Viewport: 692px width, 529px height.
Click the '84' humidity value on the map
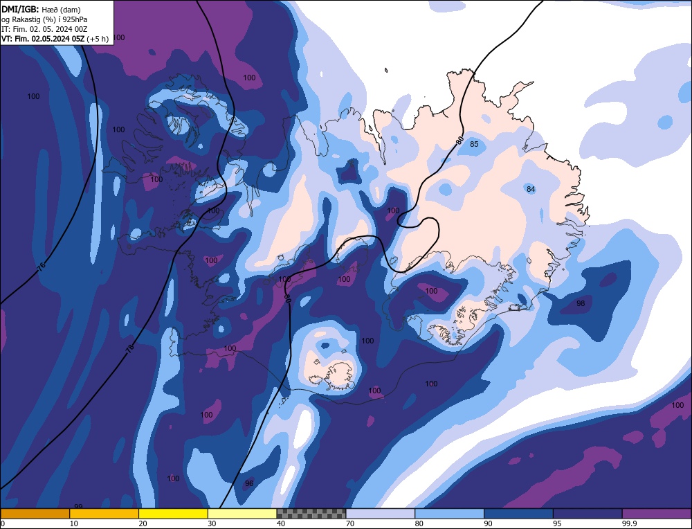531,189
